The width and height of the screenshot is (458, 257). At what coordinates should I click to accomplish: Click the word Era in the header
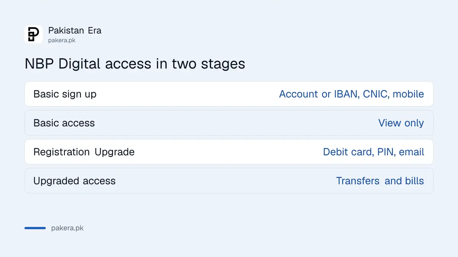tap(95, 30)
